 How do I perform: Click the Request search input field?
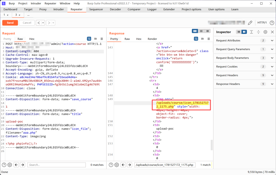(x=56, y=165)
